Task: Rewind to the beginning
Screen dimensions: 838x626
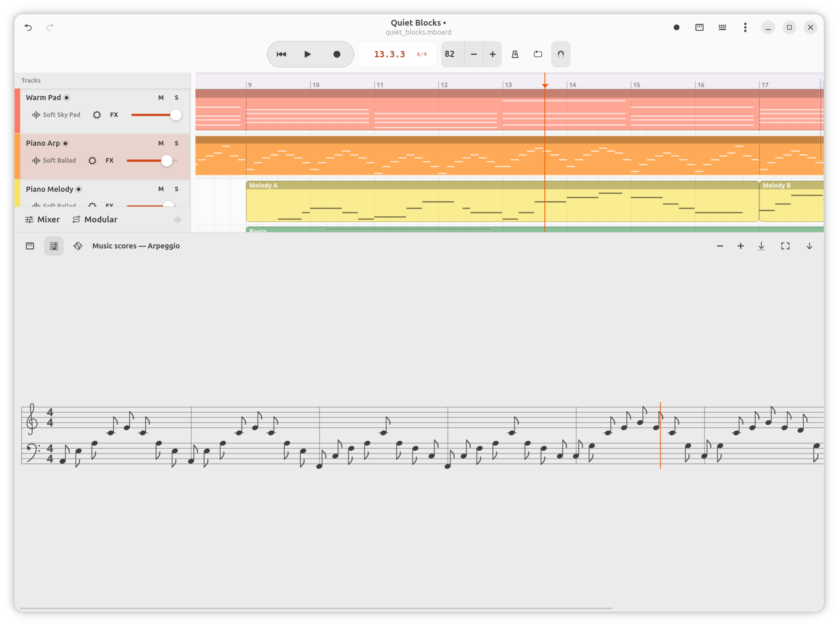Action: 281,54
